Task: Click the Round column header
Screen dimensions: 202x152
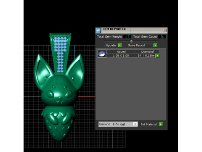Action: [x=121, y=52]
